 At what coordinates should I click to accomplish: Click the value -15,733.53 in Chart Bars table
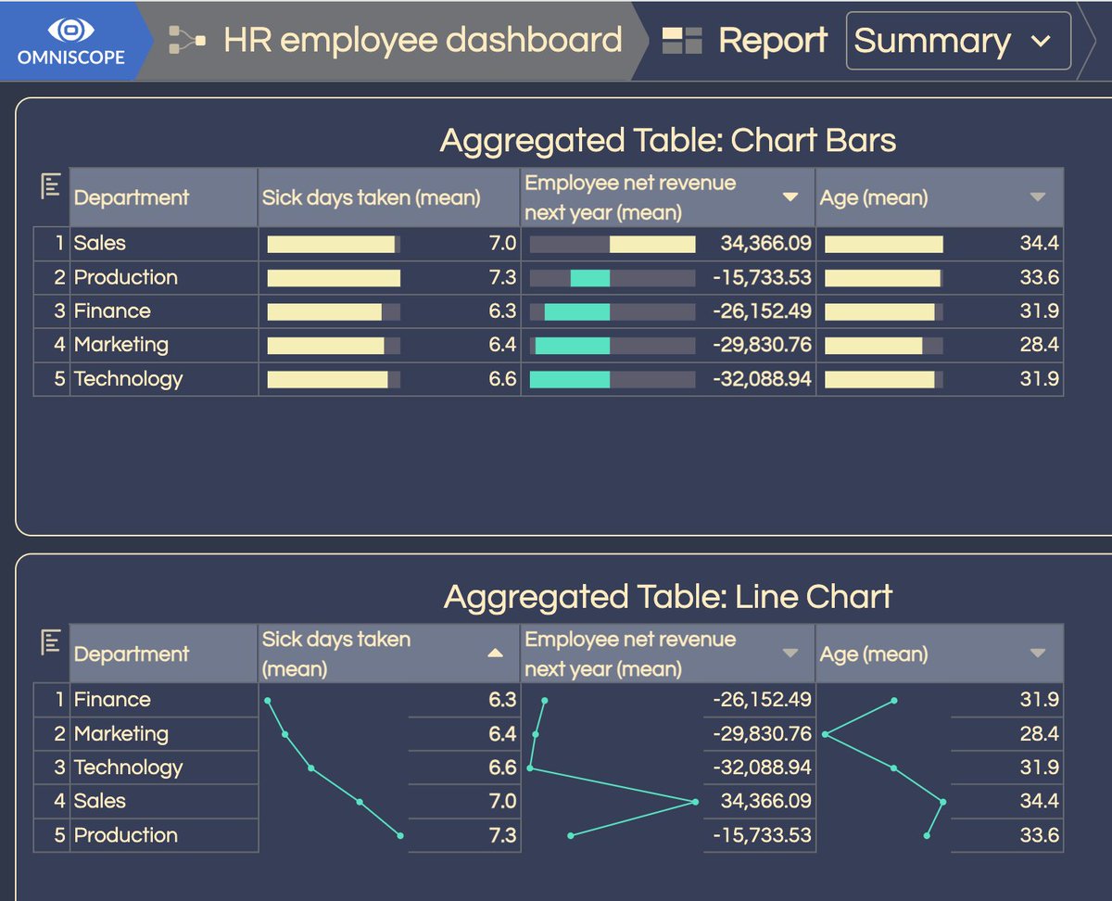(x=762, y=277)
